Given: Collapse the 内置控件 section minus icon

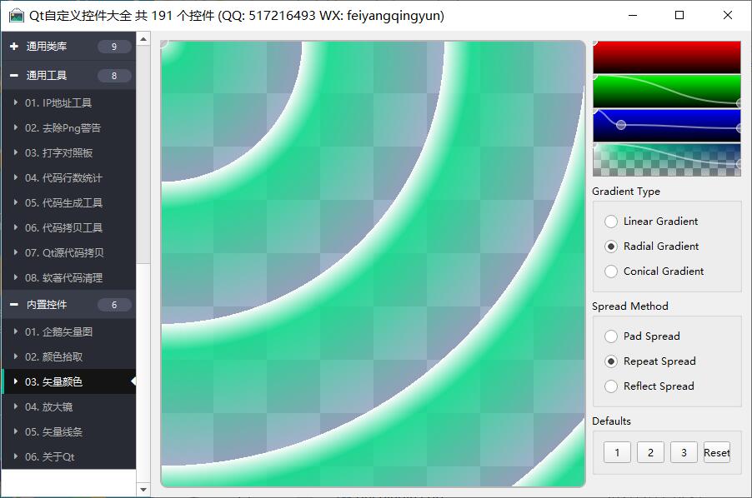Looking at the screenshot, I should tap(13, 305).
